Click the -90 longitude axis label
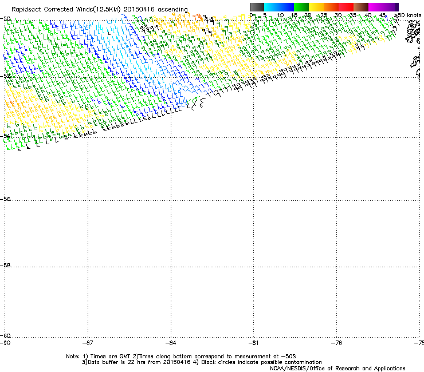Viewport: 424px width, 372px height. pos(5,343)
